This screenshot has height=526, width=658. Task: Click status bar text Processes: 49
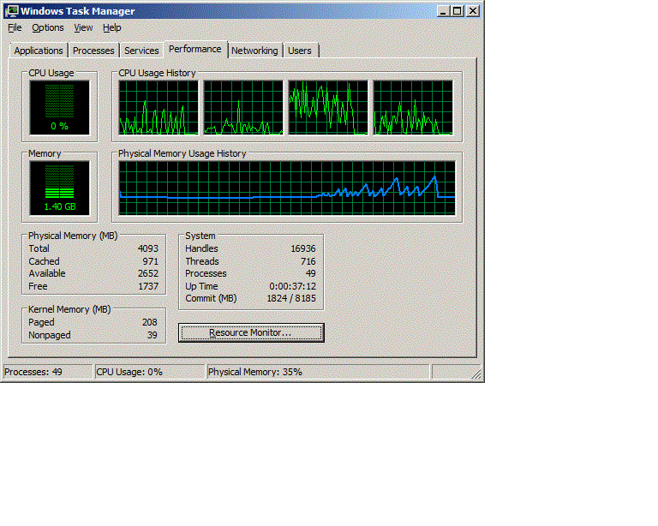click(x=33, y=372)
